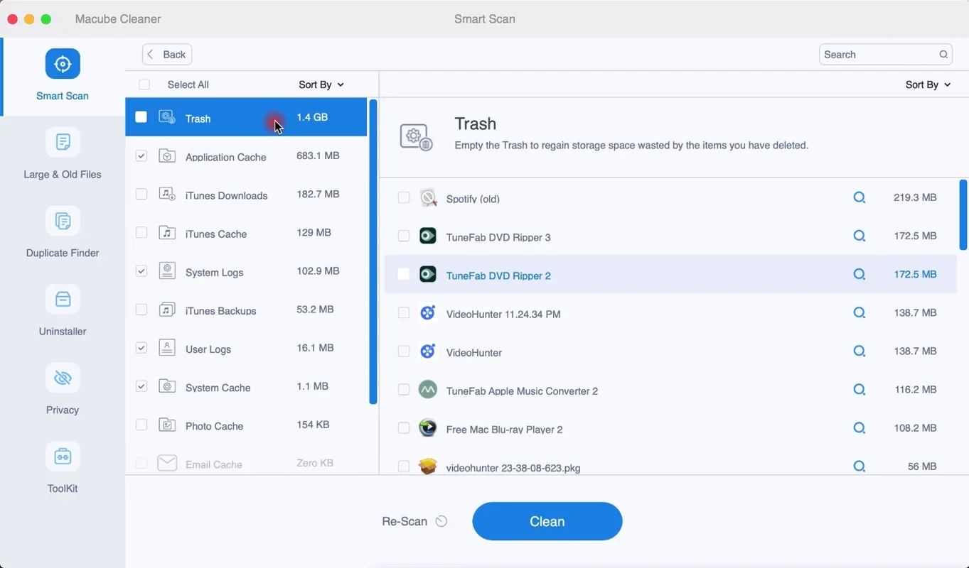The image size is (969, 568).
Task: Check the Photo Cache checkbox
Action: (141, 425)
